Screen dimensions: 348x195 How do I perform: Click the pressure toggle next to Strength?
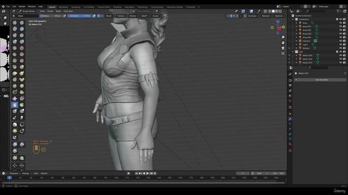94,16
